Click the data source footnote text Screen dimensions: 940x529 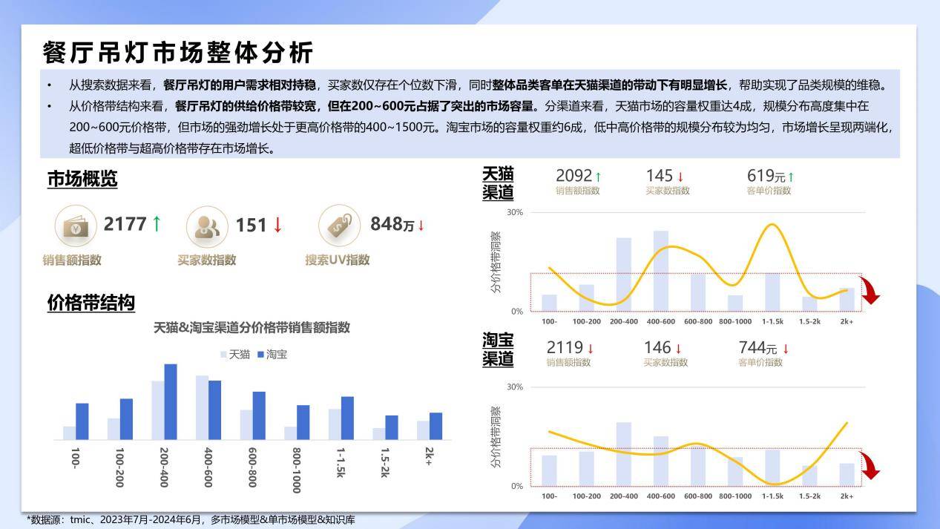[x=191, y=520]
